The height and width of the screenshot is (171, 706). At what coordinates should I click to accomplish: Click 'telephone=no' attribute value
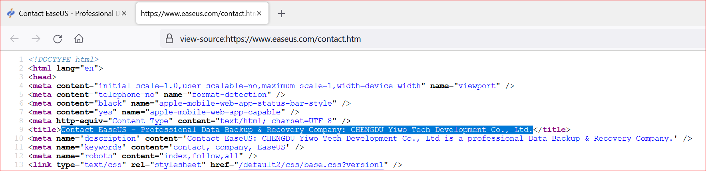(x=126, y=94)
